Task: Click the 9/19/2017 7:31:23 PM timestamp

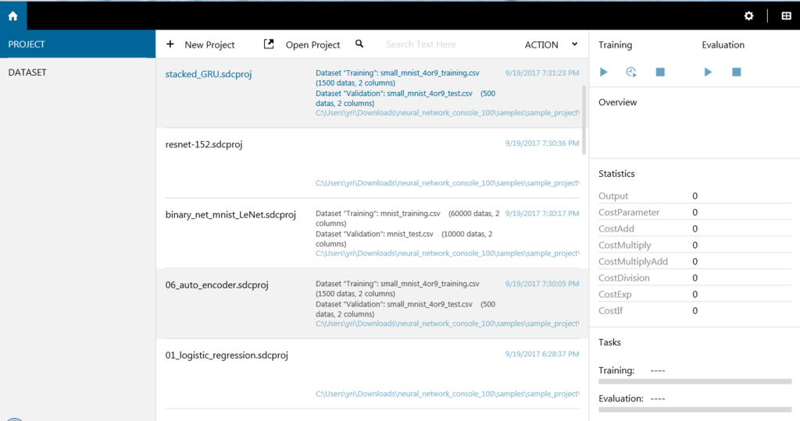Action: [542, 73]
